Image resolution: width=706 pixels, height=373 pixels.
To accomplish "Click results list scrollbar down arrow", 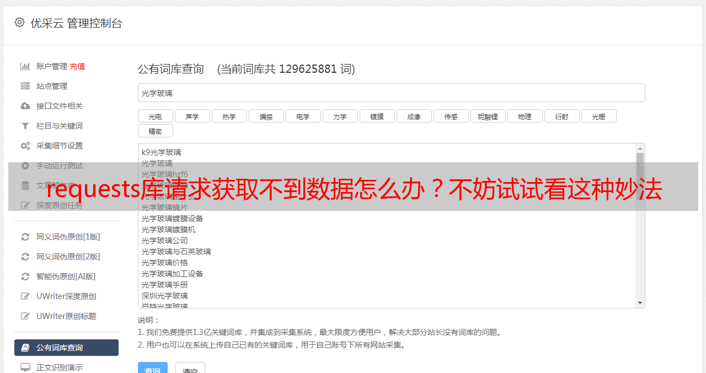I will pyautogui.click(x=640, y=303).
